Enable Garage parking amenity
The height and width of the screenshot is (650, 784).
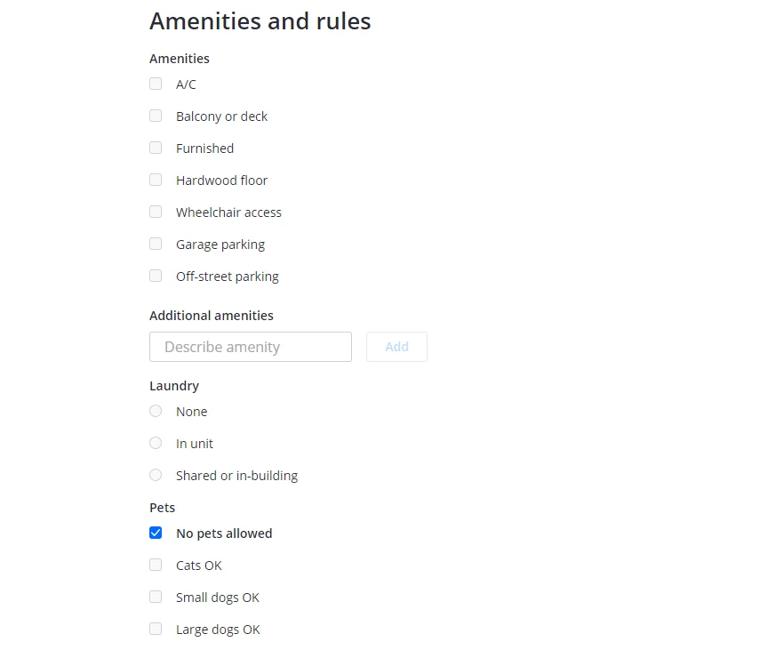pyautogui.click(x=156, y=244)
